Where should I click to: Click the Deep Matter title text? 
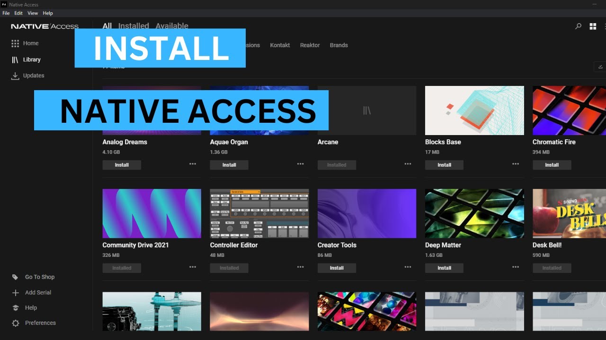(443, 245)
